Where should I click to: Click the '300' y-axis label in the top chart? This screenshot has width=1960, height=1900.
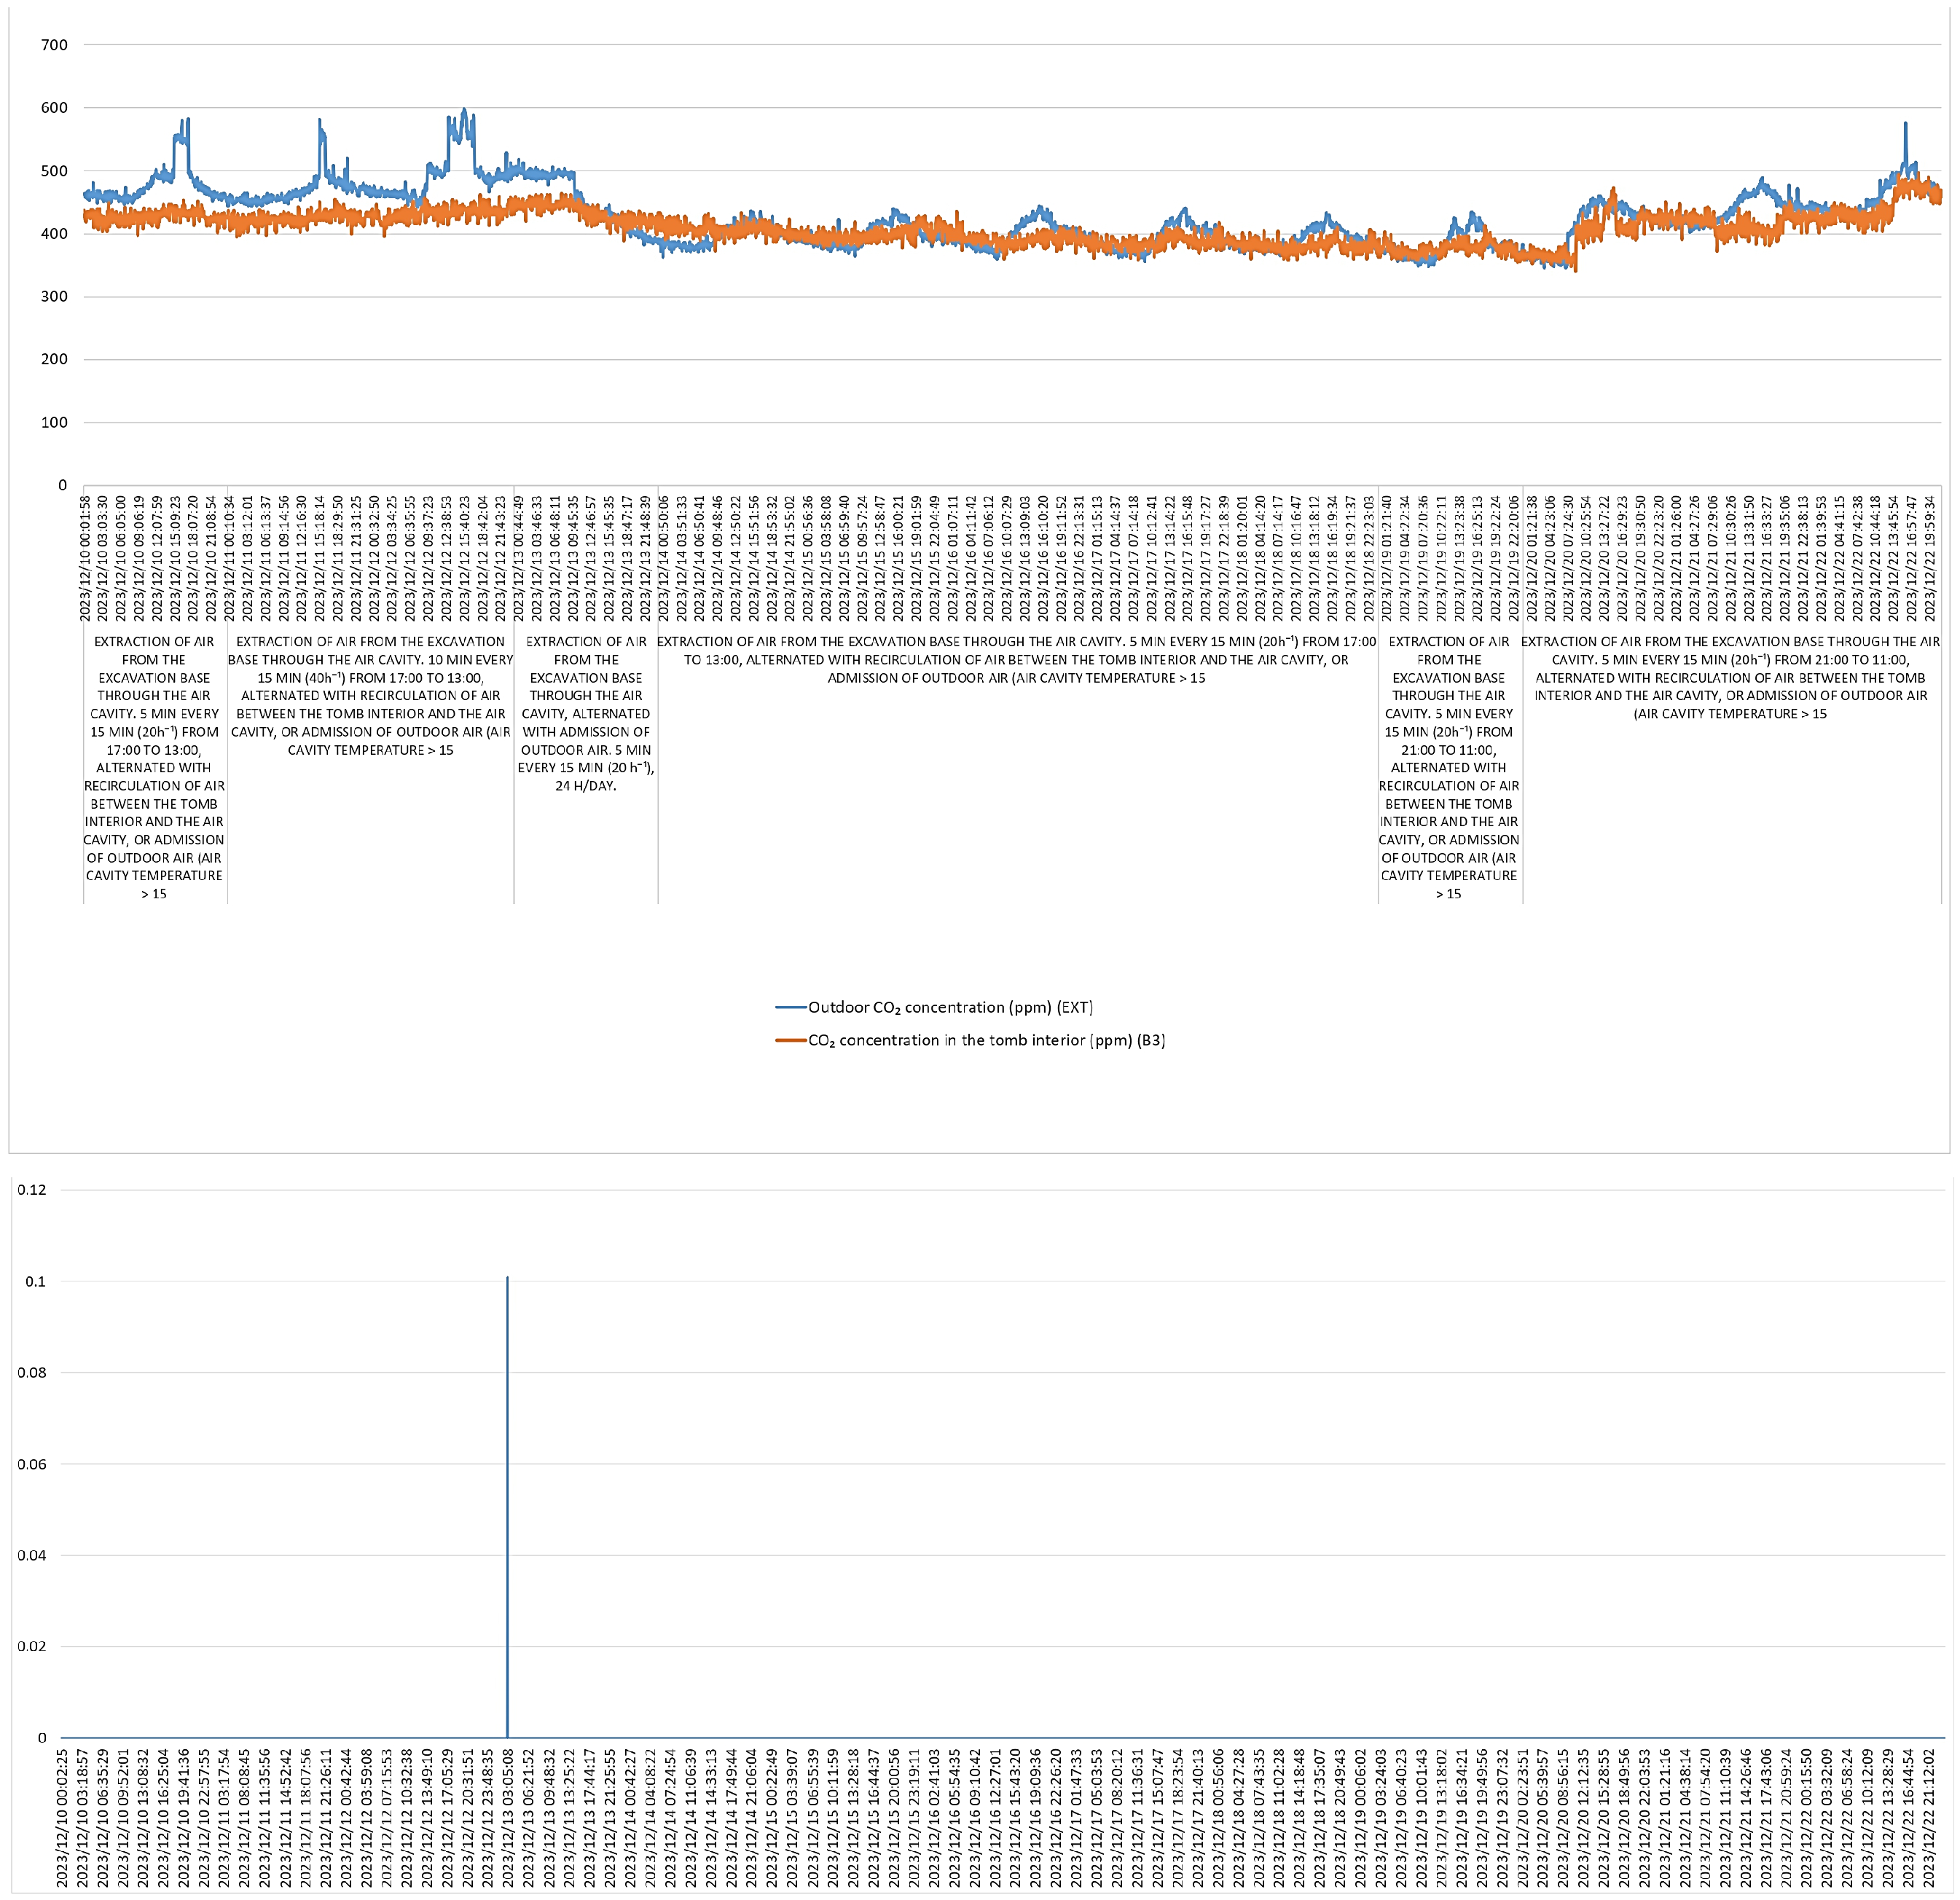point(54,296)
